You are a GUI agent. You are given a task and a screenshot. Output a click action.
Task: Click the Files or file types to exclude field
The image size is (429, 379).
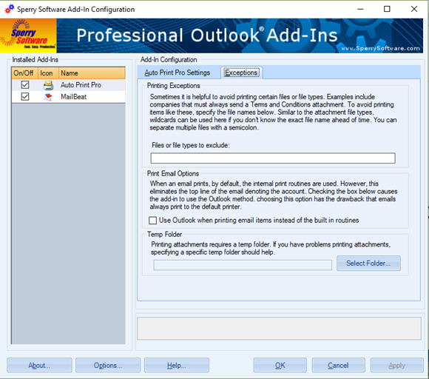click(273, 158)
